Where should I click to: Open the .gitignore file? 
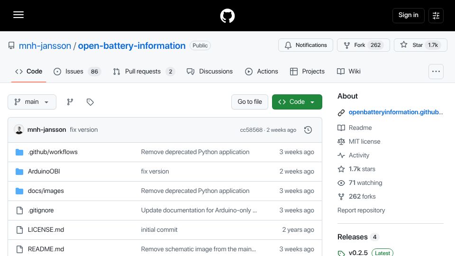coord(41,210)
